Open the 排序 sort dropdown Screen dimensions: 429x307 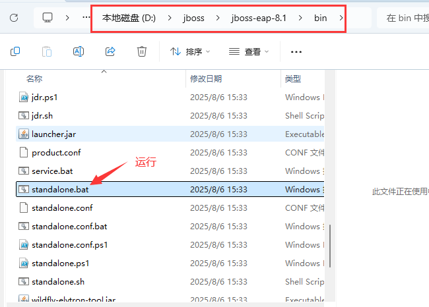(190, 51)
